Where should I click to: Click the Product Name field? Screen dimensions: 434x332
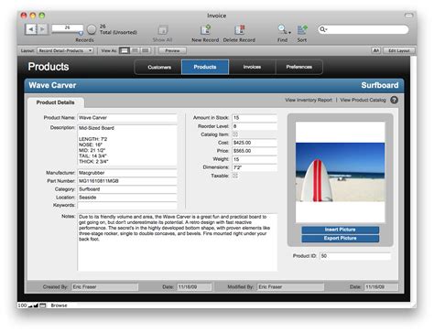click(x=127, y=118)
